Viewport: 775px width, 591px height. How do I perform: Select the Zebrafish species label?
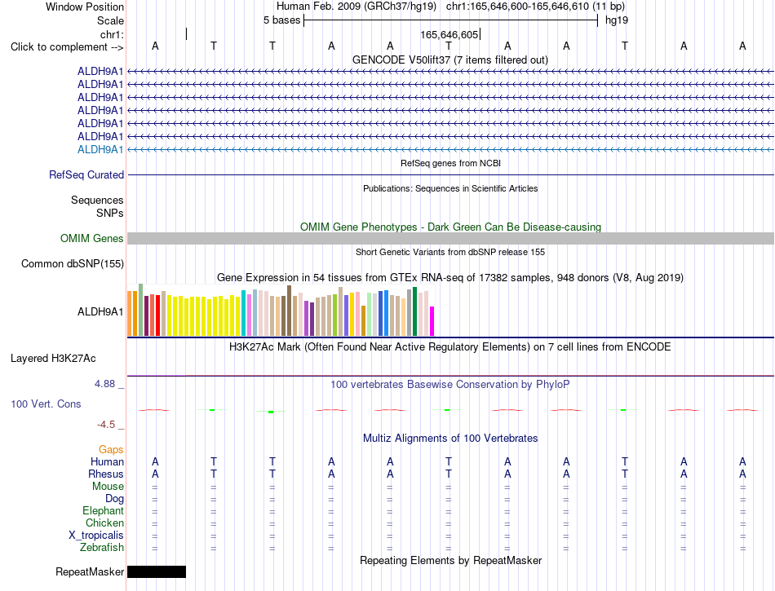click(x=102, y=548)
